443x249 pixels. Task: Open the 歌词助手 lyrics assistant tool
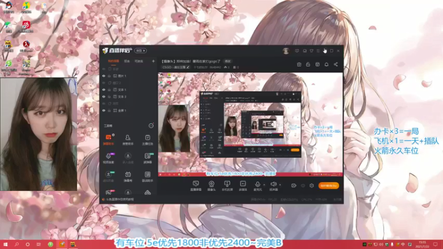coord(147,177)
